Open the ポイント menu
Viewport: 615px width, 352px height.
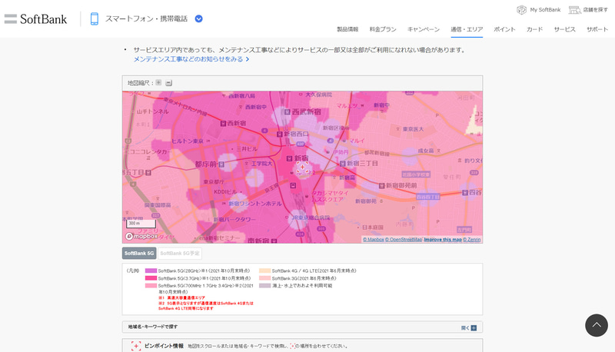coord(504,29)
